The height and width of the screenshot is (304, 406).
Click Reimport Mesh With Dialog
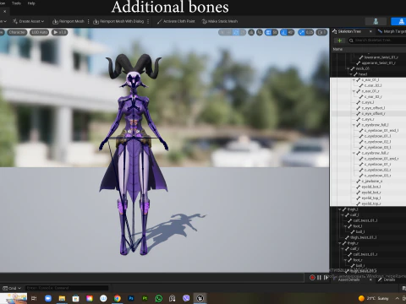tap(118, 21)
